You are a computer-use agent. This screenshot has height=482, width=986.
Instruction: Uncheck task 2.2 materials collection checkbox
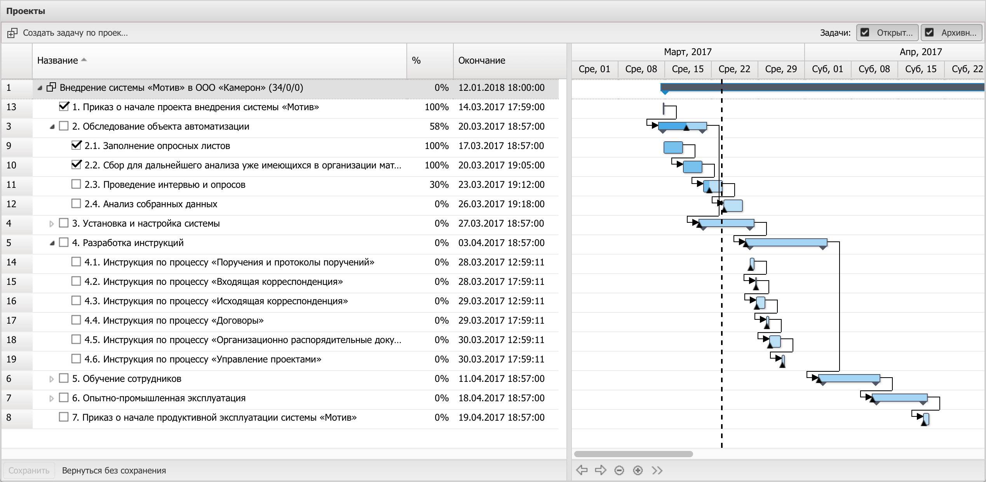77,165
